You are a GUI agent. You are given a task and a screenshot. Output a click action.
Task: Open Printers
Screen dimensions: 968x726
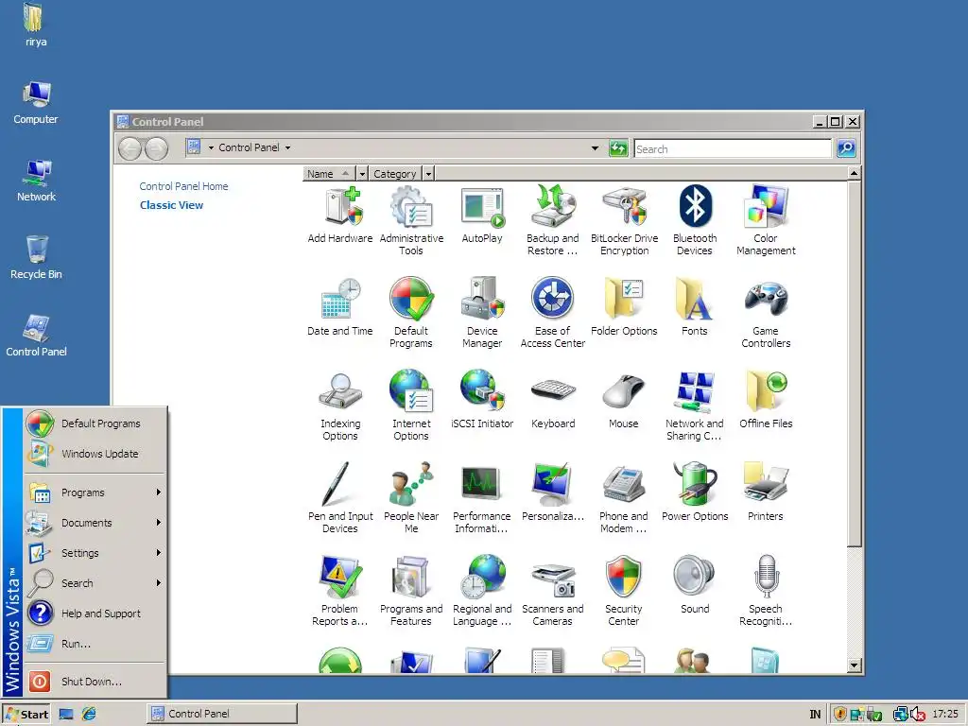coord(766,492)
